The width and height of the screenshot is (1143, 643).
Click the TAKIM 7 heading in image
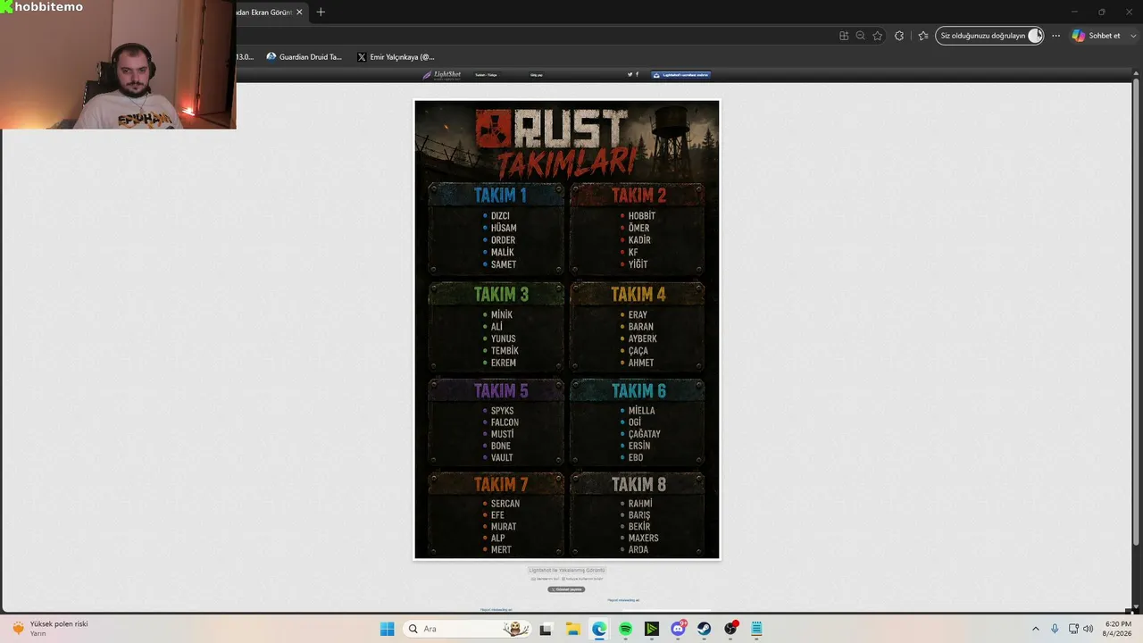click(x=501, y=484)
